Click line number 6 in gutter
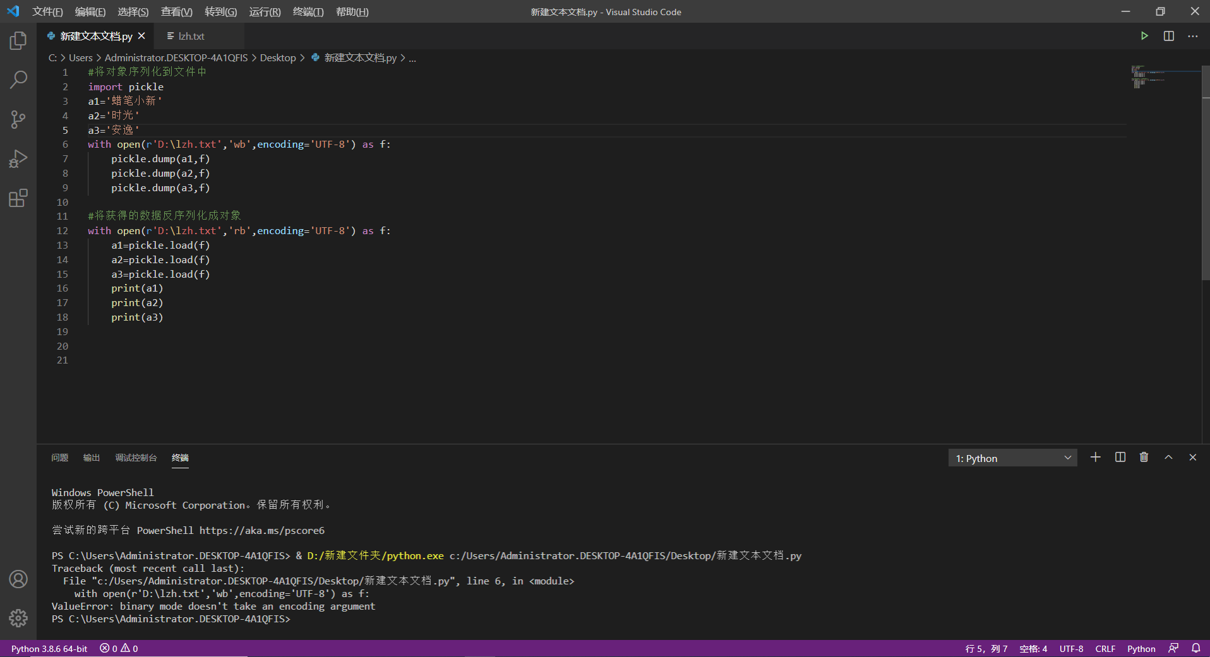 point(65,145)
